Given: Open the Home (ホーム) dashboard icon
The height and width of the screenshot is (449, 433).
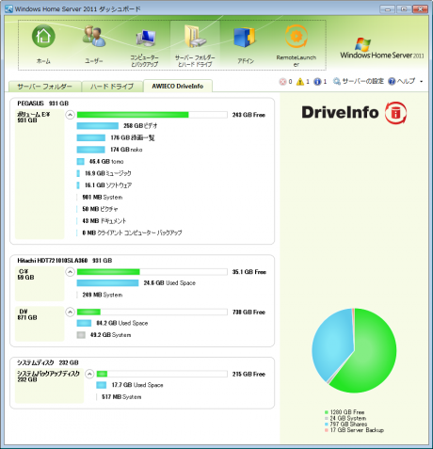Looking at the screenshot, I should pos(43,37).
